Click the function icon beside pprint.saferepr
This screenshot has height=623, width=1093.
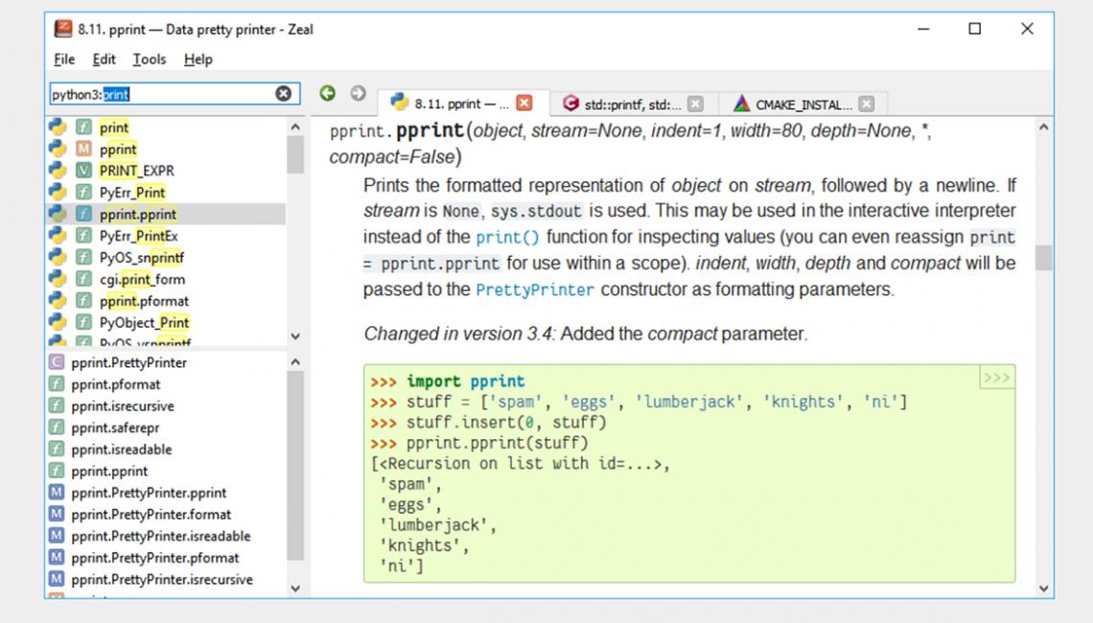click(57, 427)
